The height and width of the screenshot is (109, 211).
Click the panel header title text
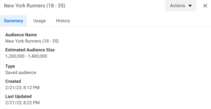35,6
